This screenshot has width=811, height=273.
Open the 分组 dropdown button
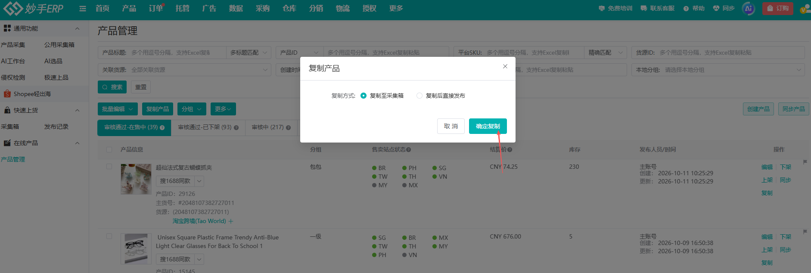[192, 109]
